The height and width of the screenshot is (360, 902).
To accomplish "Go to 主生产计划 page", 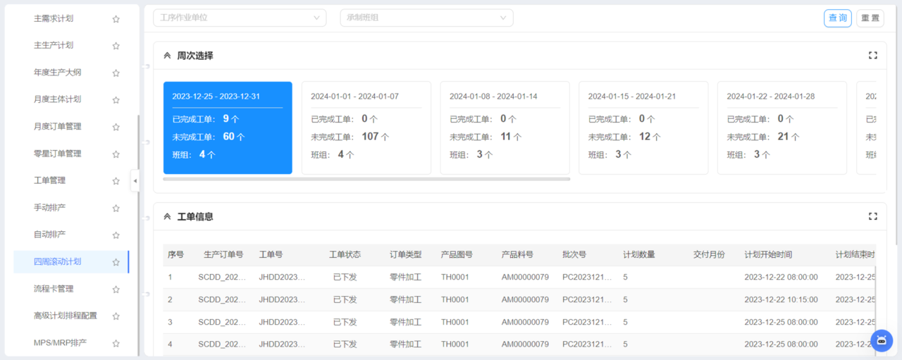I will (54, 45).
